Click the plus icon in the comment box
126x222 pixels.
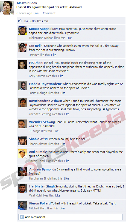[22, 217]
